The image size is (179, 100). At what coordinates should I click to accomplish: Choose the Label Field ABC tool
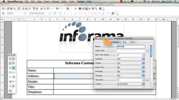(13, 81)
